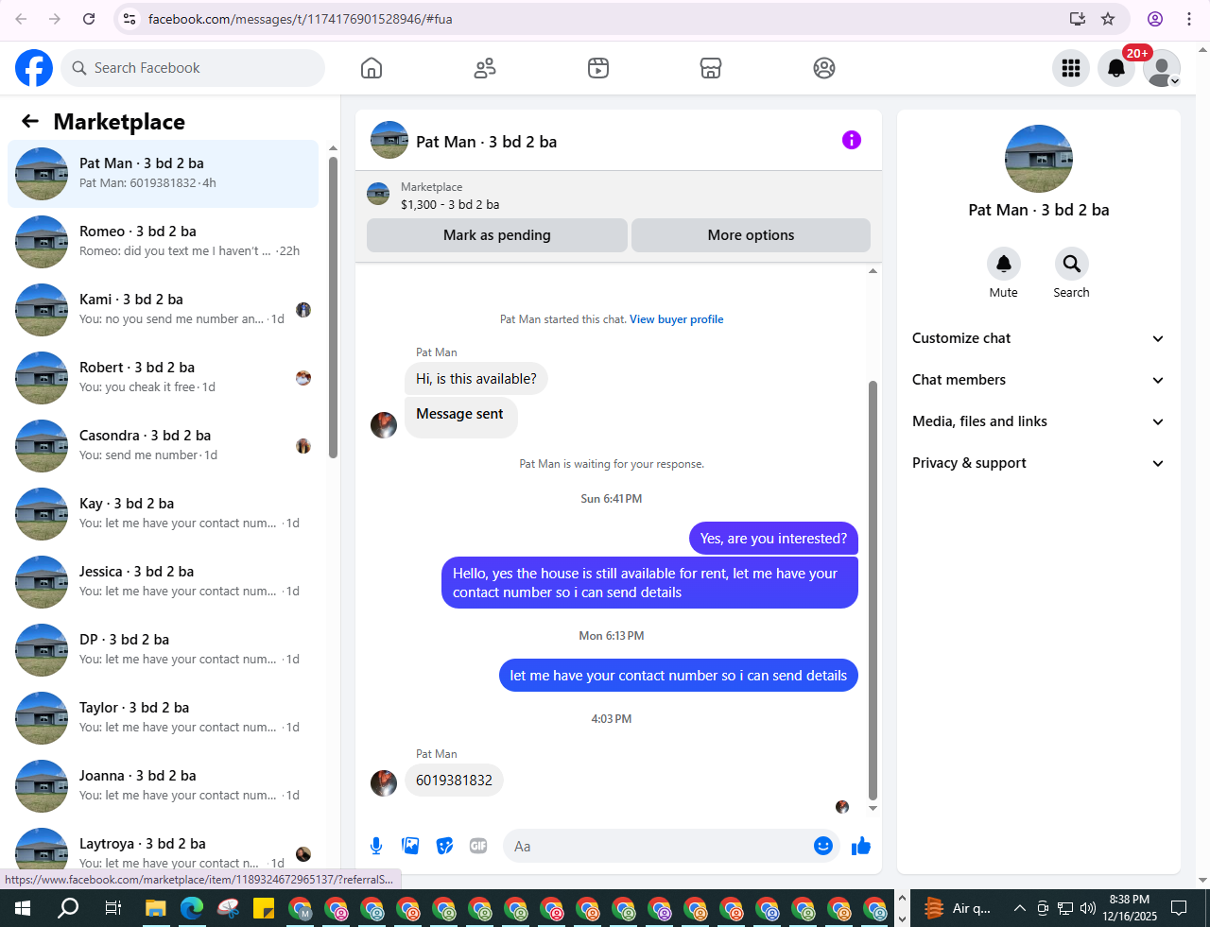Open the Chrome three-dot menu

pos(1189,19)
